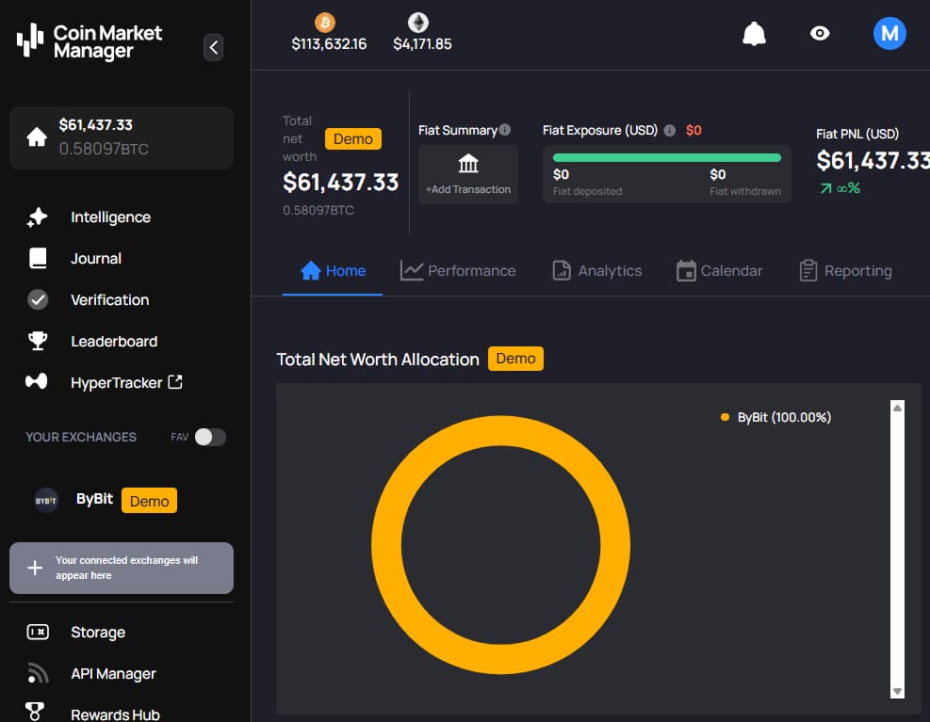Open API Manager in sidebar
This screenshot has height=722, width=930.
click(113, 674)
